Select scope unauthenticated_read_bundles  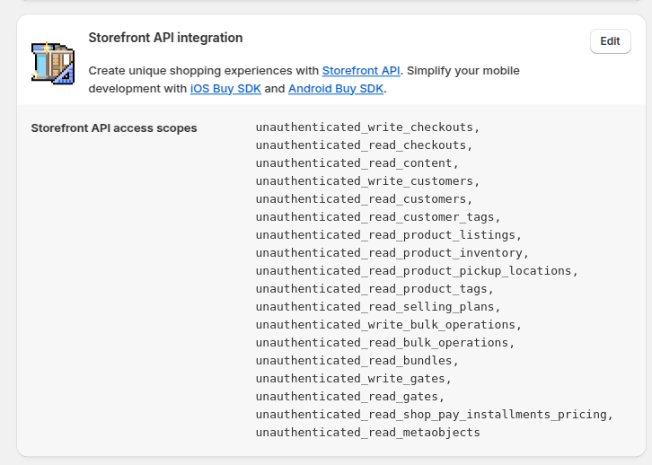tap(354, 360)
